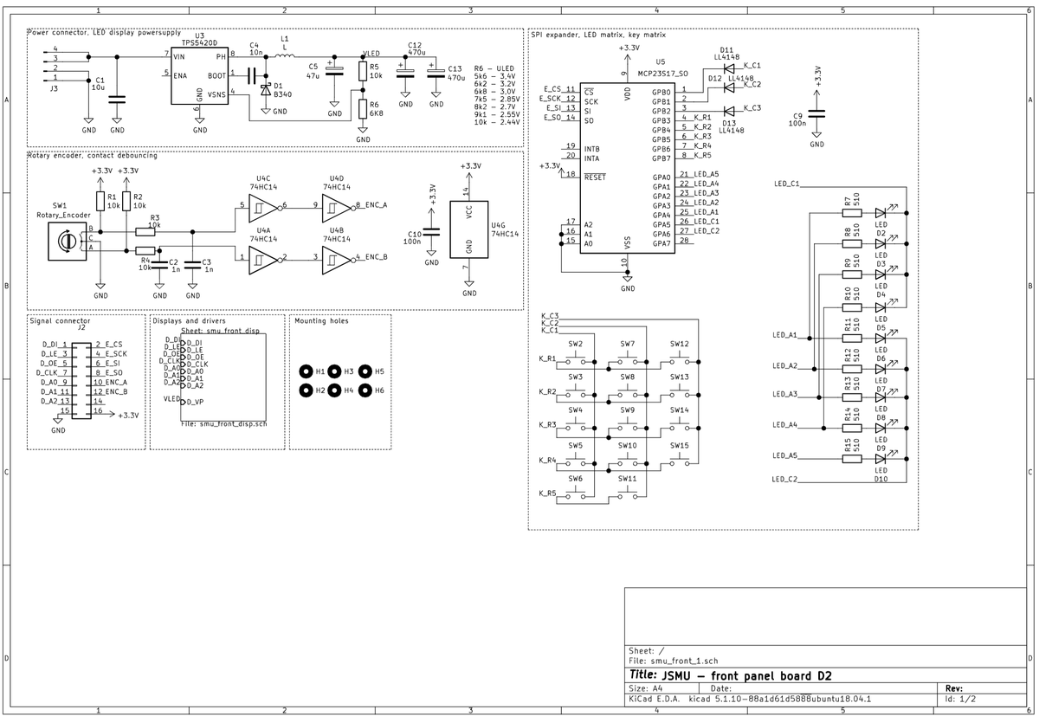The image size is (1039, 716).
Task: Select mounting hole H6
Action: (x=365, y=390)
